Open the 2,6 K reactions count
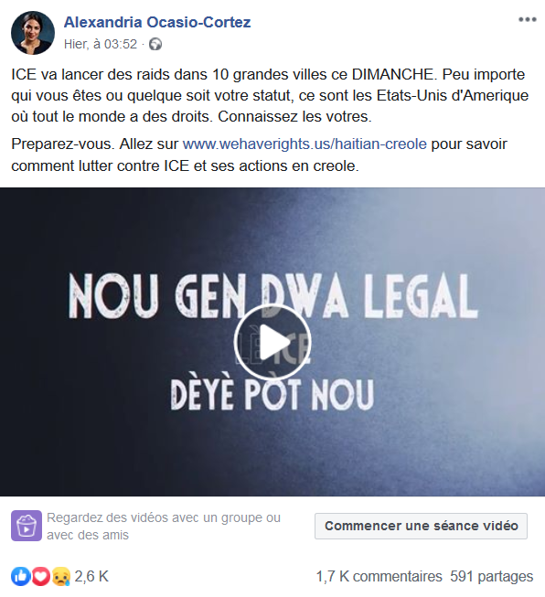The width and height of the screenshot is (545, 597). pyautogui.click(x=91, y=577)
